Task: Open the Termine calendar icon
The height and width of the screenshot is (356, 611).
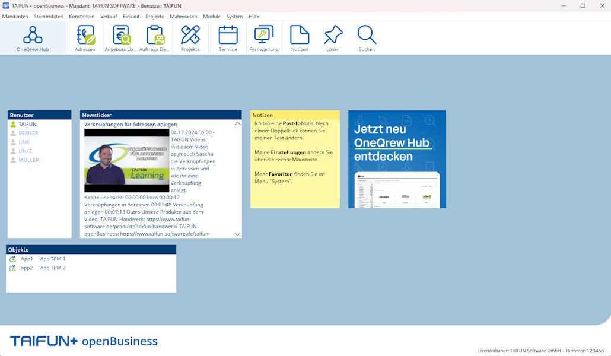Action: 228,38
